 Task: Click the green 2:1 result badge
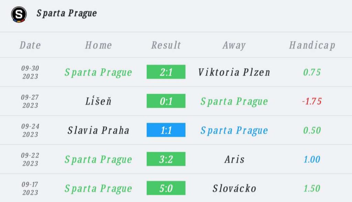click(166, 72)
